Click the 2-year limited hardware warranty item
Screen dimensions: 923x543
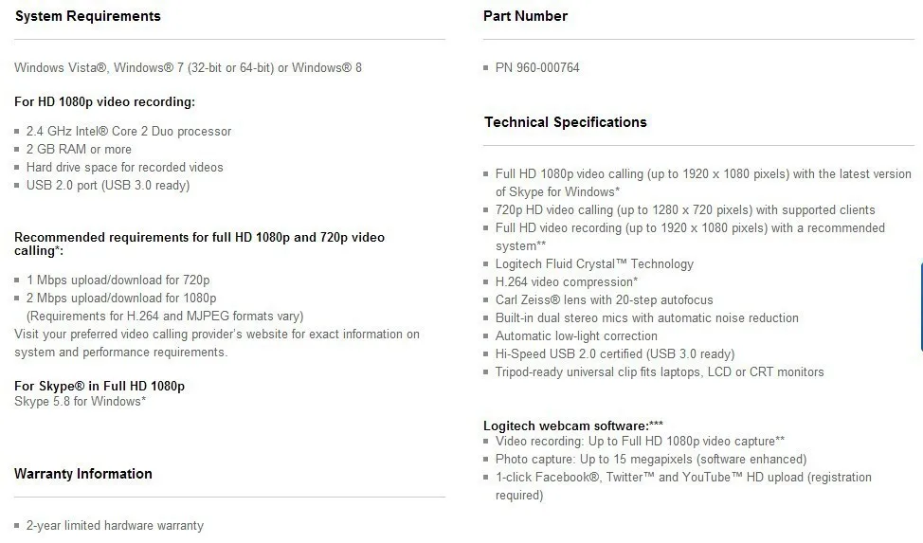point(115,525)
